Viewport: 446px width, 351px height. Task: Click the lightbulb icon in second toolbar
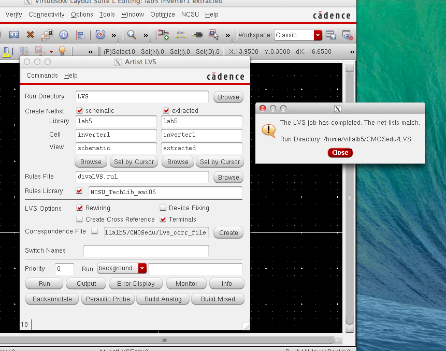coord(62,51)
